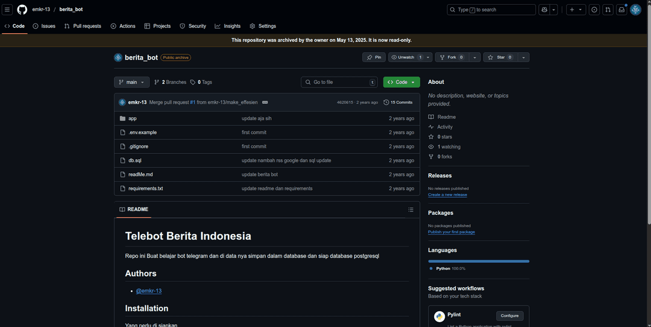Viewport: 651px width, 327px height.
Task: Click Create a new release
Action: 447,195
